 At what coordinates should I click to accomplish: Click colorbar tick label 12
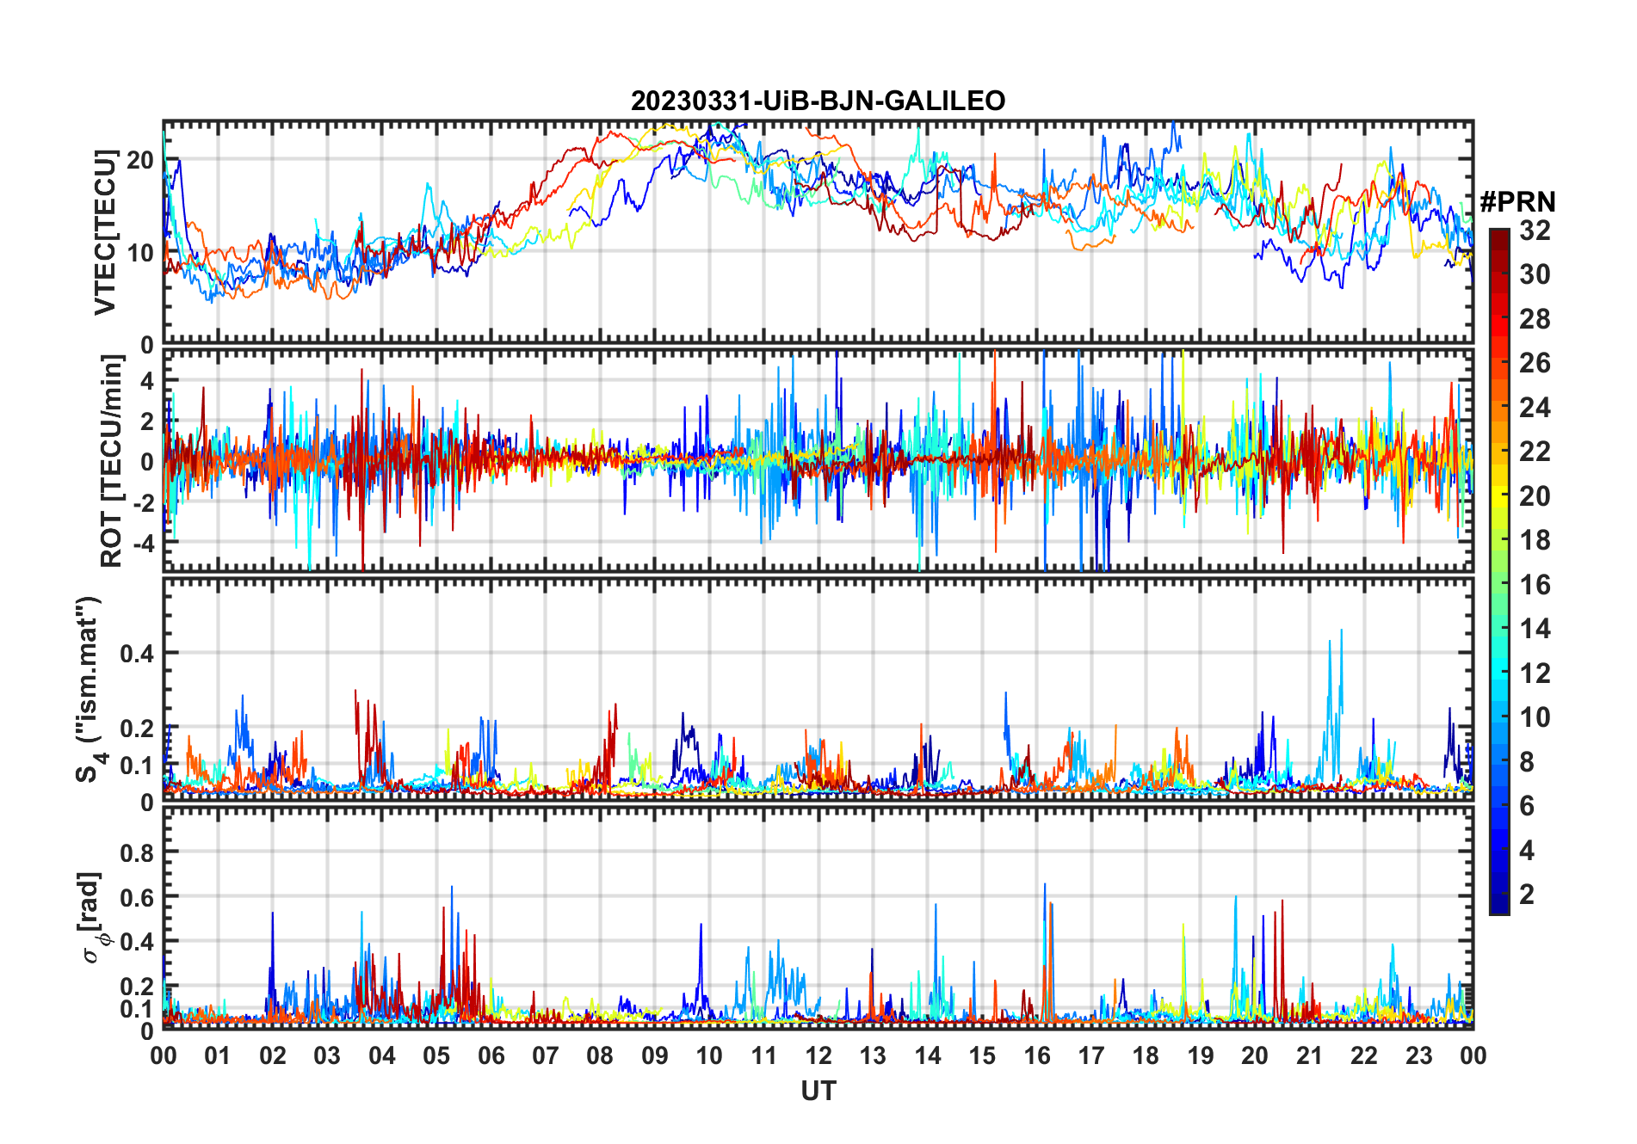[1535, 673]
